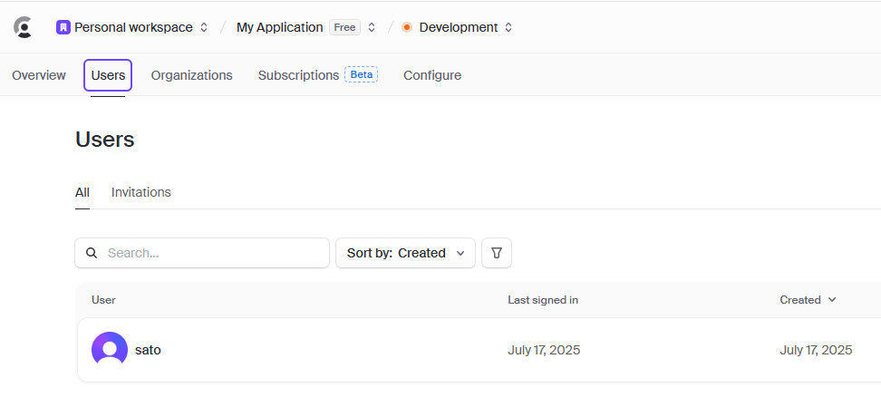This screenshot has height=397, width=881.
Task: Open the user sato
Action: (x=148, y=350)
